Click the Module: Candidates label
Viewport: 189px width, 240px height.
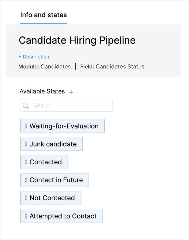(44, 67)
